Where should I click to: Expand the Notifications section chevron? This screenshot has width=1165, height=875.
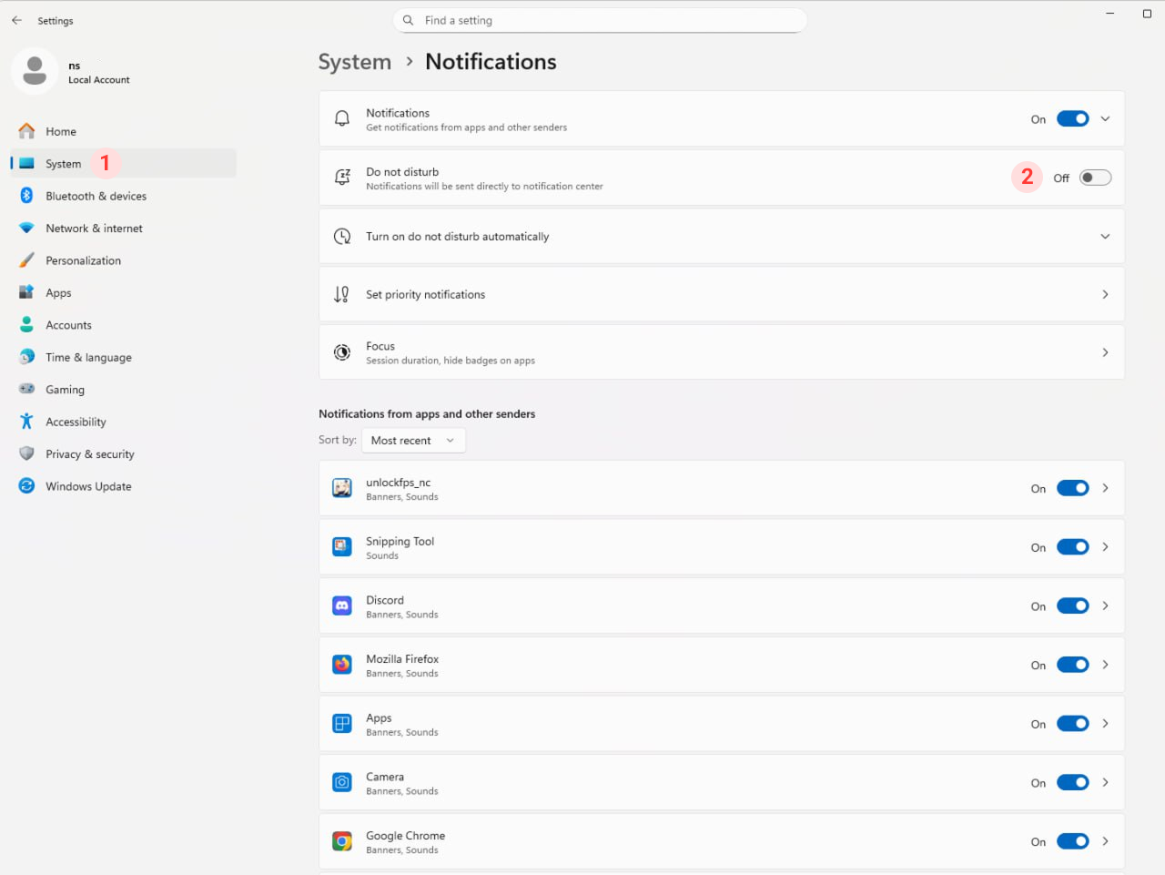point(1105,119)
